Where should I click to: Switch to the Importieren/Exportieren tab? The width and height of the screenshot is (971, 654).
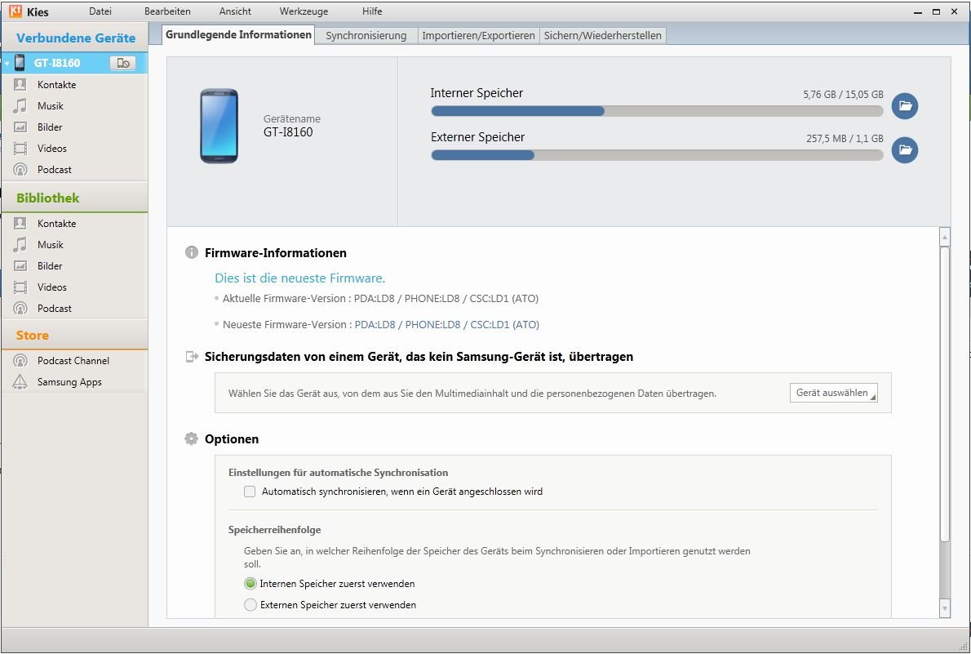(479, 35)
